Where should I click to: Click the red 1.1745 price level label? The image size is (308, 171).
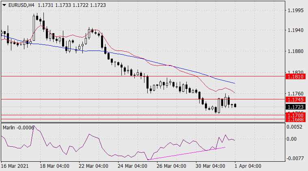click(x=295, y=99)
